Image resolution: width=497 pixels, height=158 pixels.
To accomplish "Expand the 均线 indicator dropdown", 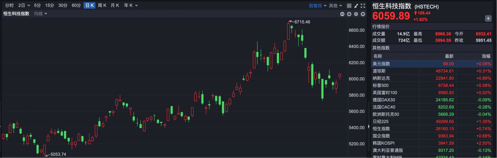I will pyautogui.click(x=40, y=14).
